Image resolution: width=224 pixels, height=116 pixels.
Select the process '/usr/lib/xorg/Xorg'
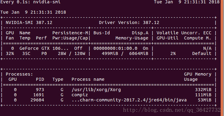(96, 90)
